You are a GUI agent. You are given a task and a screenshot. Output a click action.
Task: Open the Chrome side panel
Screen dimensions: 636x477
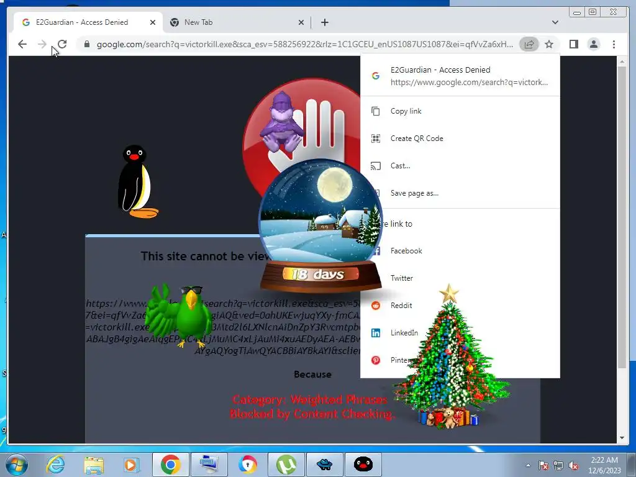click(573, 44)
